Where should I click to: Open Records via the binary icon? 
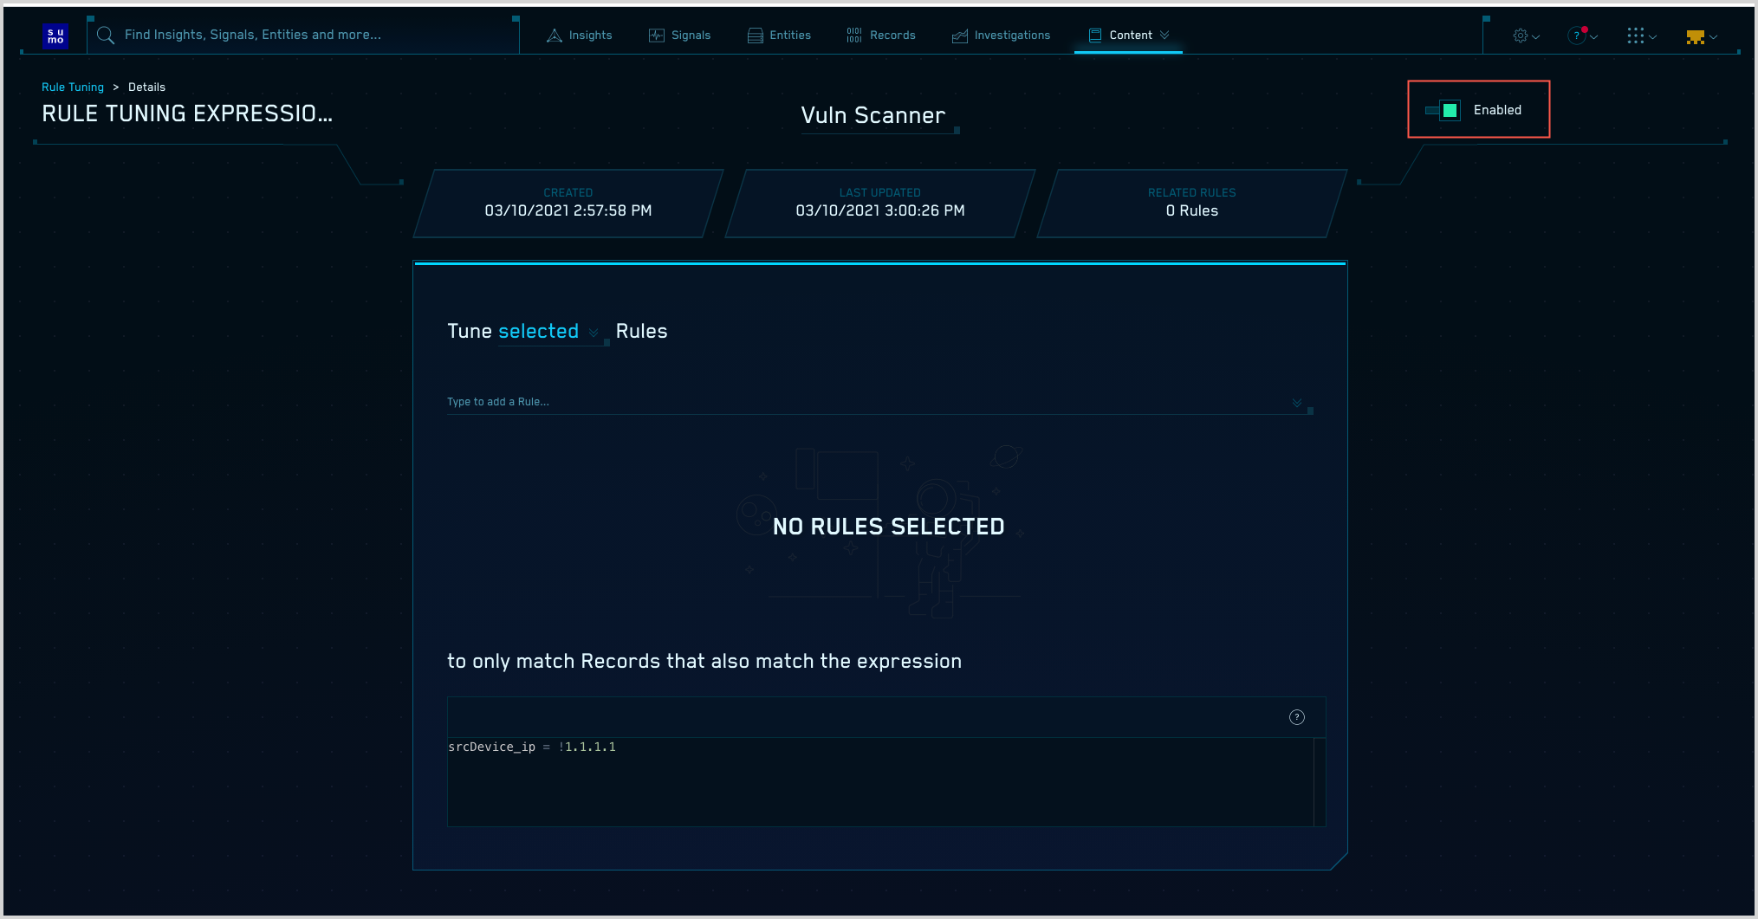[853, 35]
